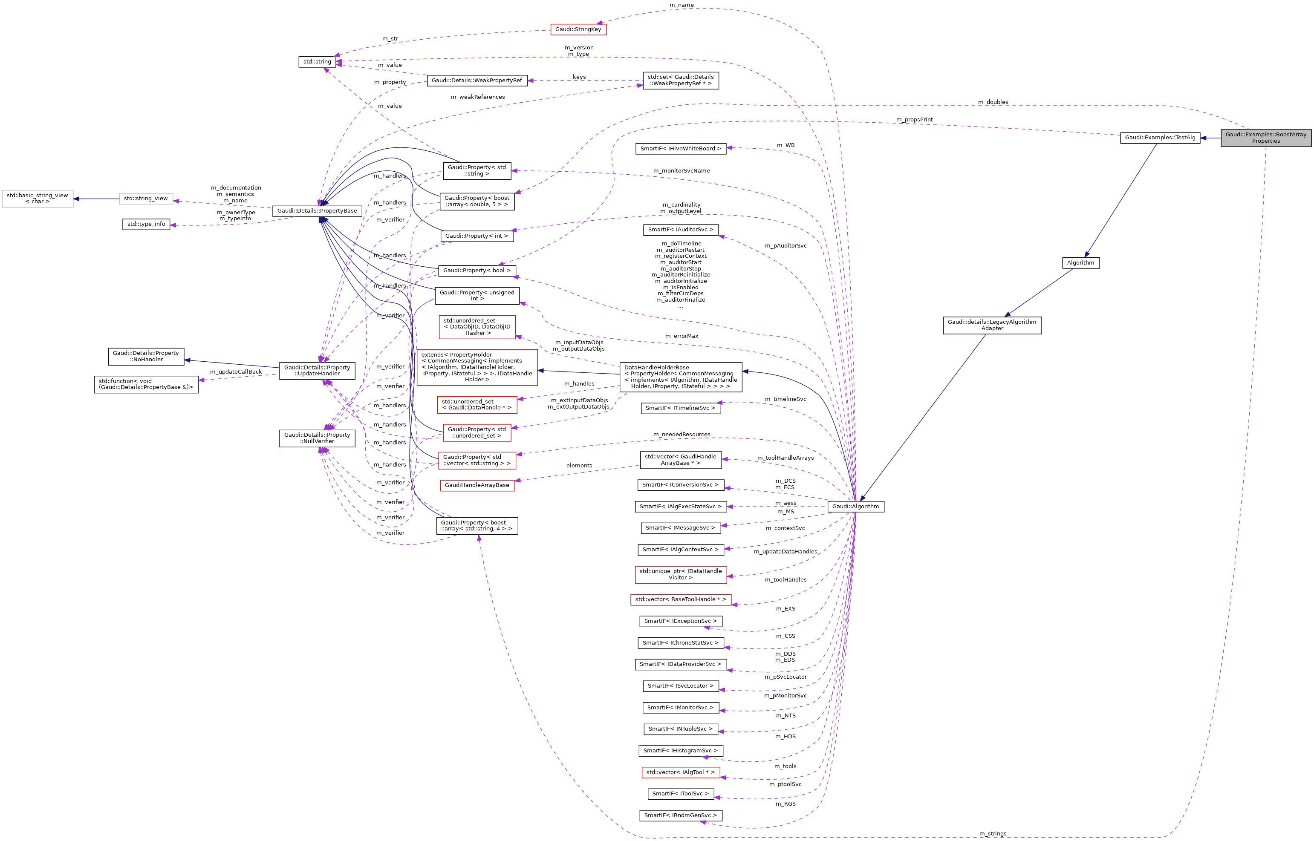1314x841 pixels.
Task: Open the std::type_info node
Action: [146, 224]
